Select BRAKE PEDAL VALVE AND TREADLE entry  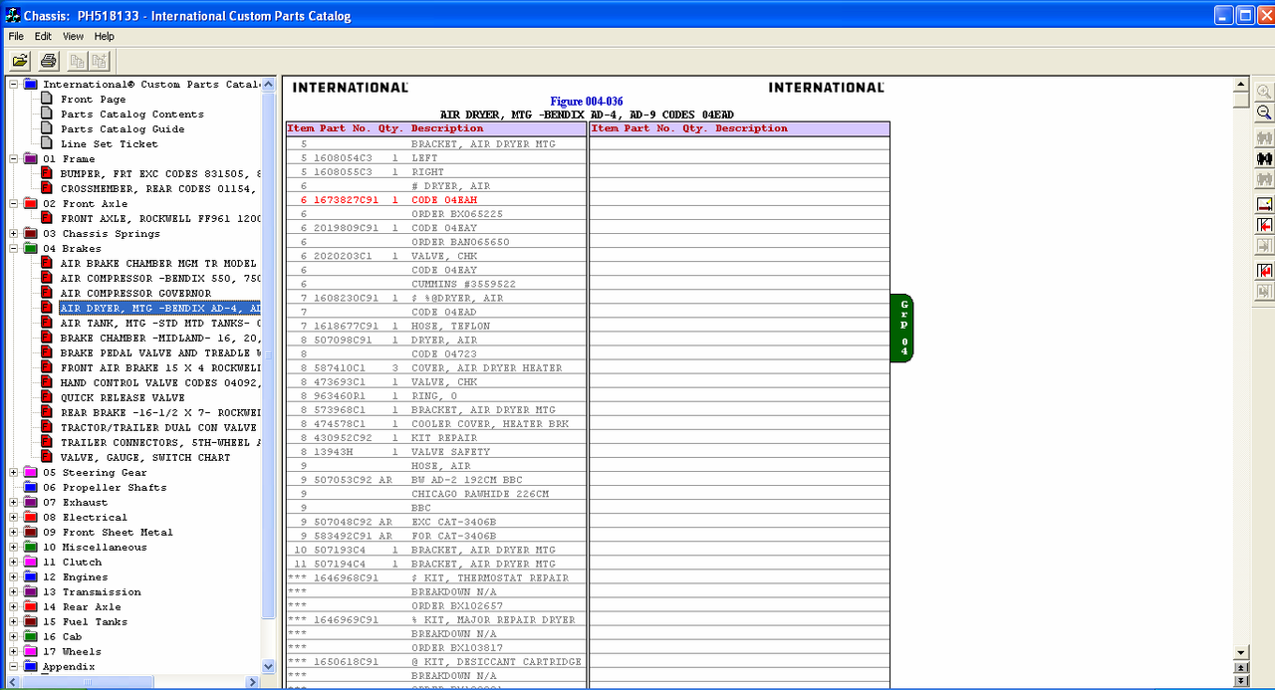[160, 353]
